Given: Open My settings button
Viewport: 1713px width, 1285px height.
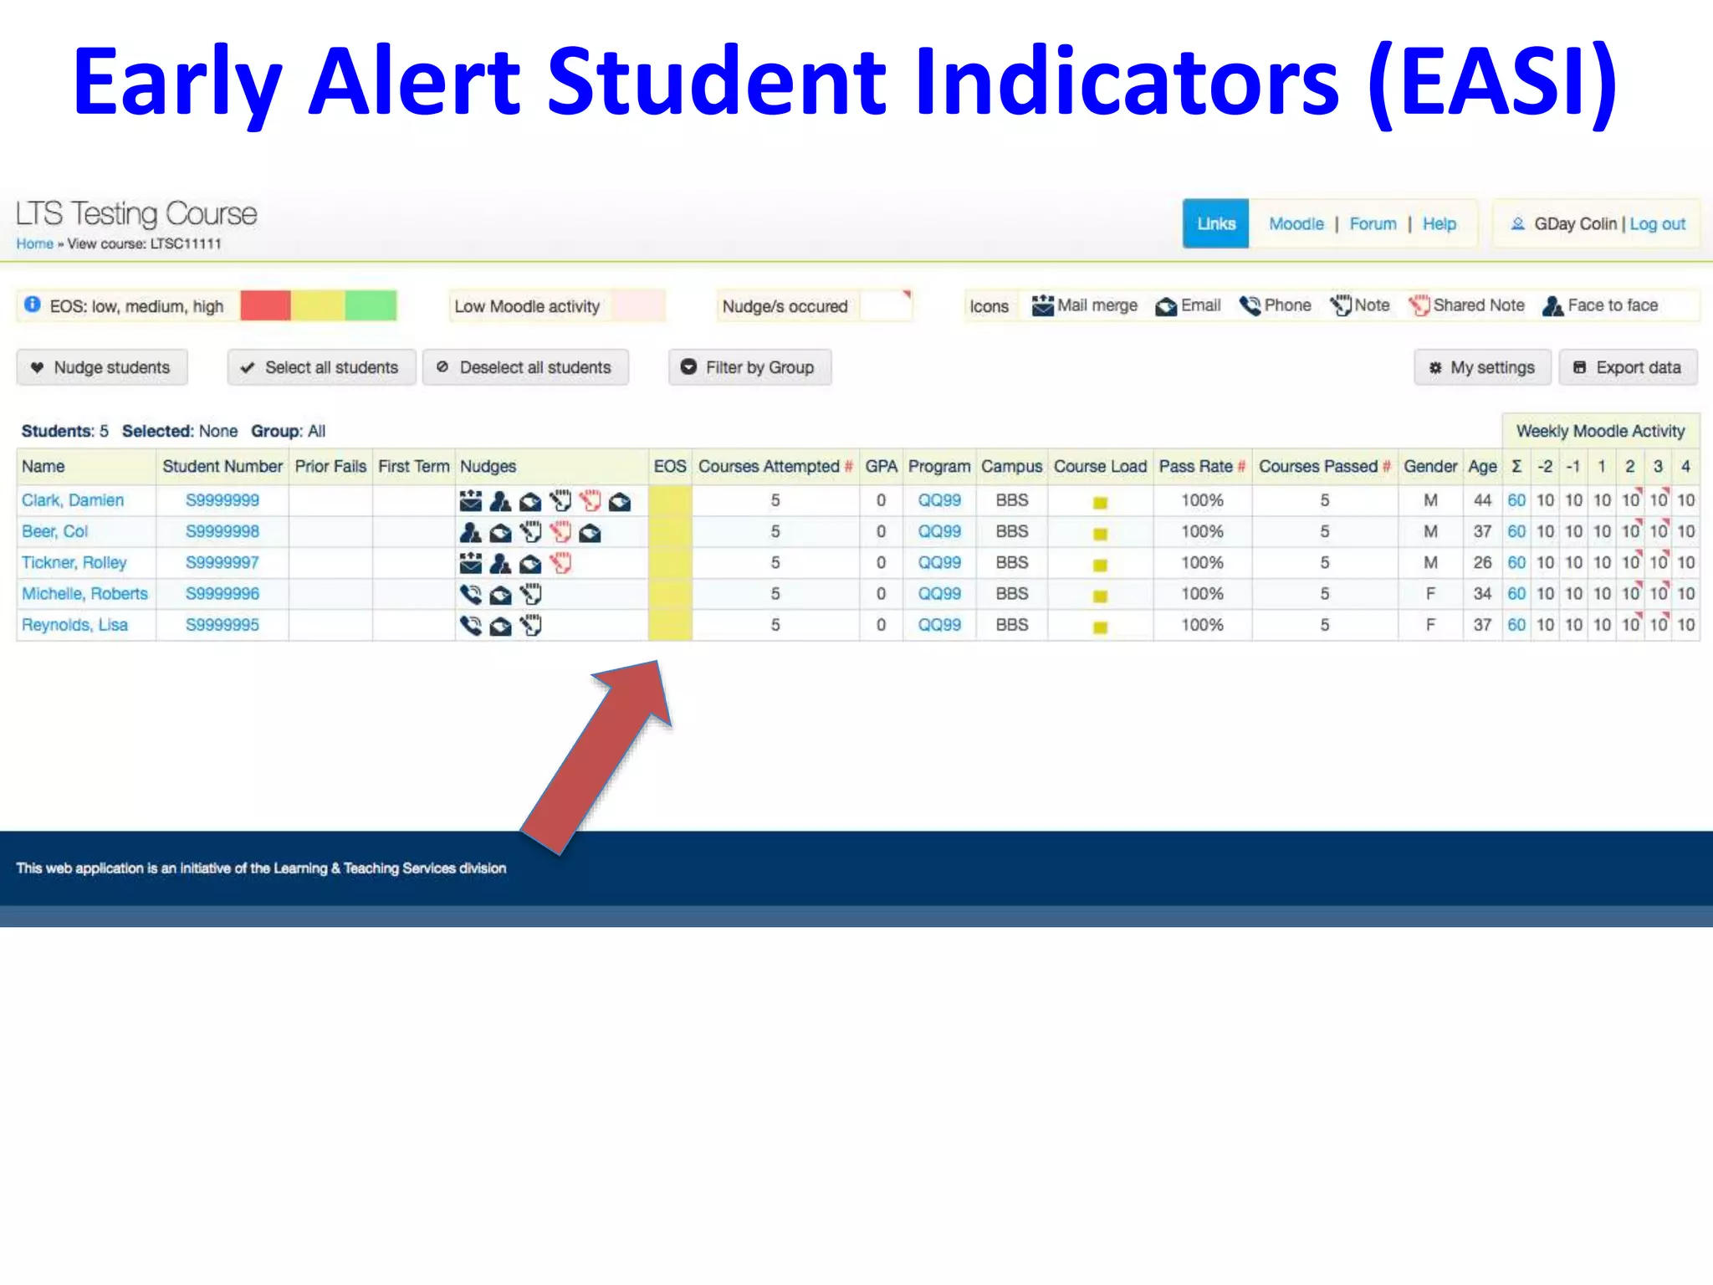Looking at the screenshot, I should click(1482, 367).
